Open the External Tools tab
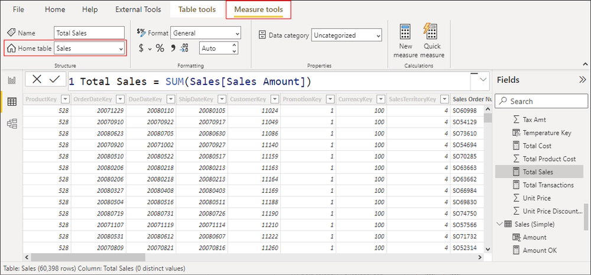Viewport: 591px width, 275px height. [x=138, y=9]
